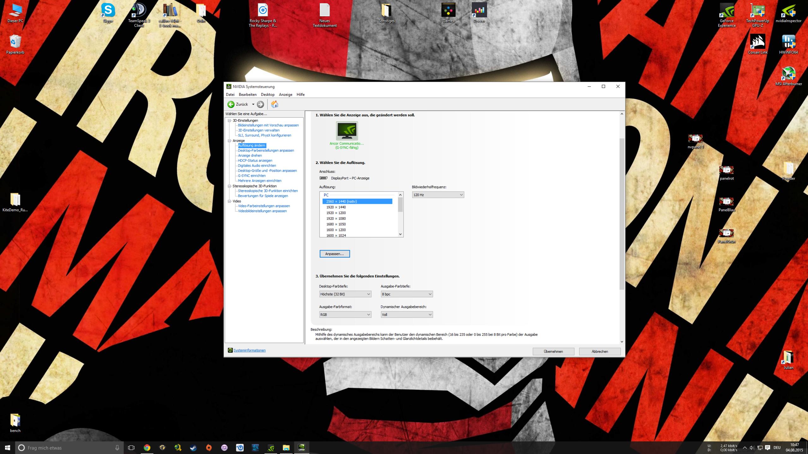The image size is (808, 454).
Task: Collapse the 3D-Einstellungen tree node
Action: point(230,121)
